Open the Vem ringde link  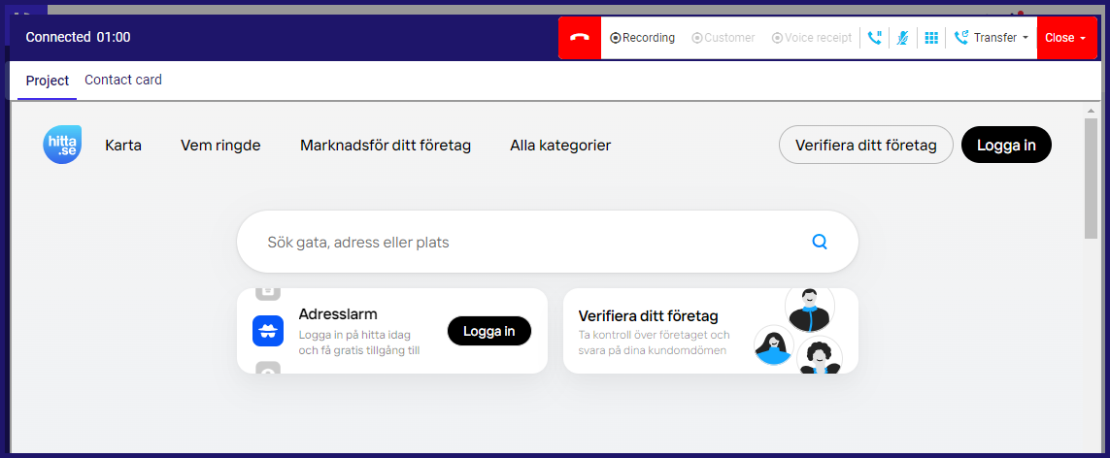pos(220,146)
